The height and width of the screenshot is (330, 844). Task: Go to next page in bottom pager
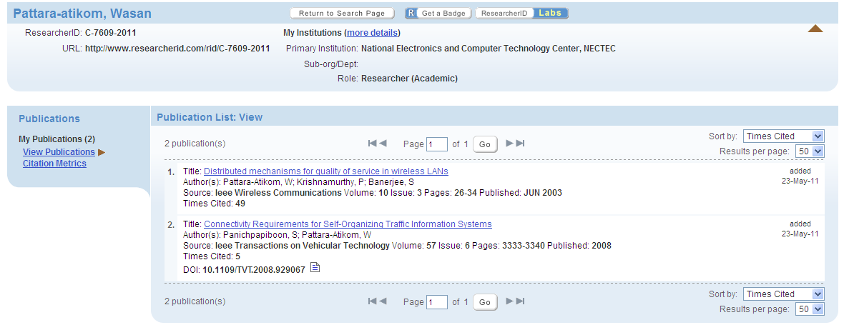510,301
